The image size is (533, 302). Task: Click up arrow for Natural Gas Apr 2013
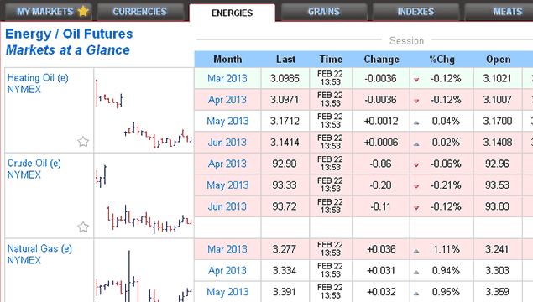pyautogui.click(x=416, y=272)
